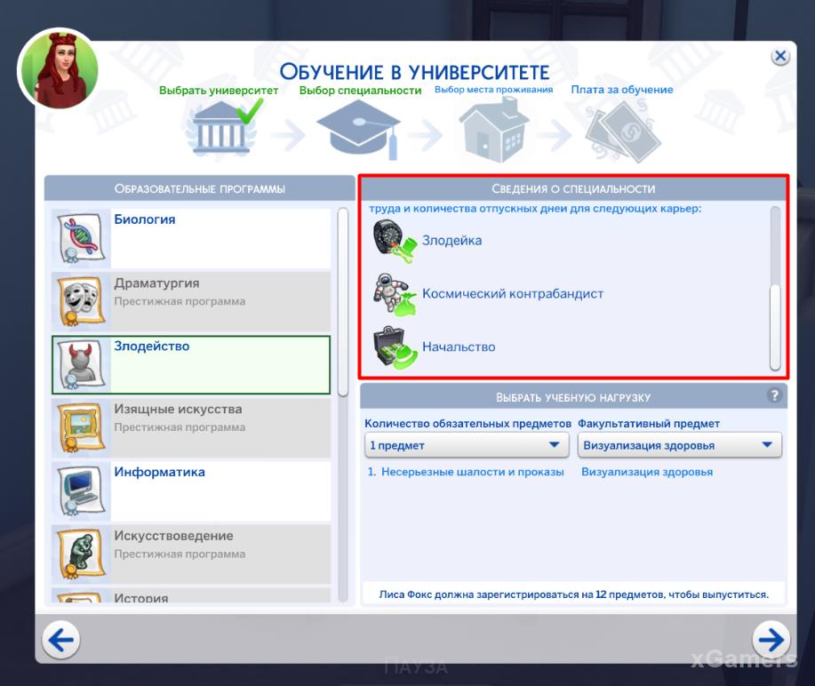The height and width of the screenshot is (686, 815).
Task: Open the elective course dropdown
Action: tap(679, 445)
